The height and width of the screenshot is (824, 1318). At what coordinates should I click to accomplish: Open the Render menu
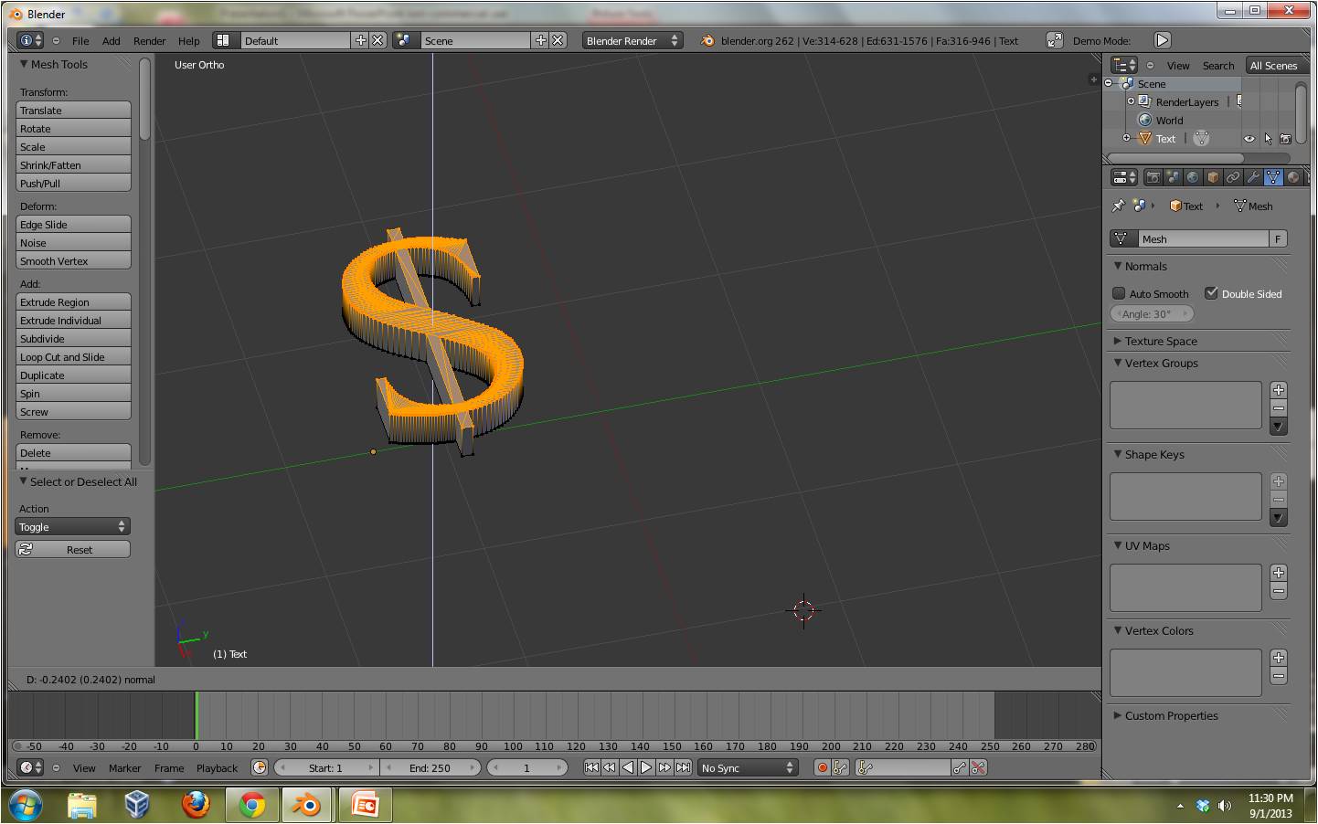point(149,40)
